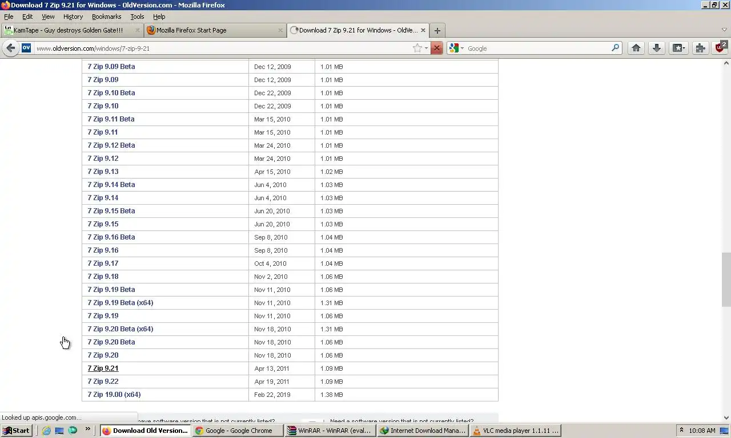The height and width of the screenshot is (438, 731).
Task: Open the Firefox home page button
Action: point(636,48)
